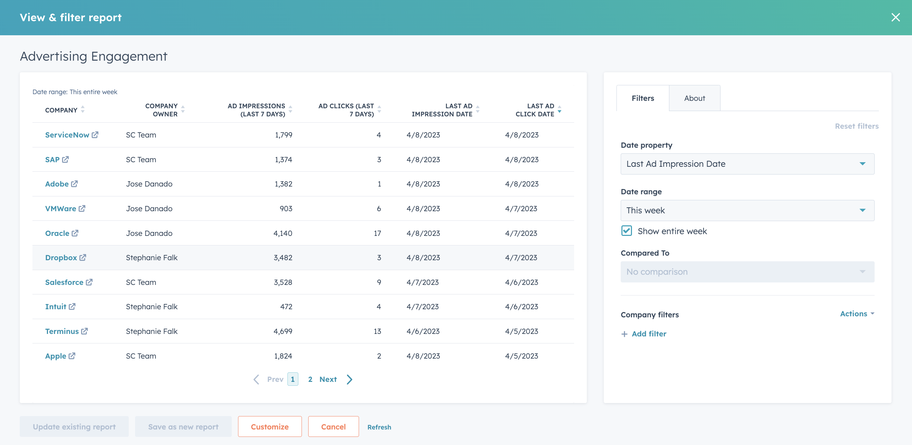Click the Advertising Engagement report title
Screen dimensions: 912x445
pyautogui.click(x=93, y=56)
